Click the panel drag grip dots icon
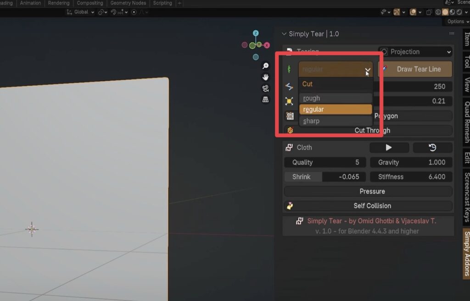The height and width of the screenshot is (301, 470). [x=452, y=33]
